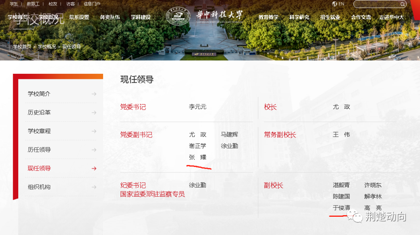Click arrow next to 学校章程

tap(94, 131)
